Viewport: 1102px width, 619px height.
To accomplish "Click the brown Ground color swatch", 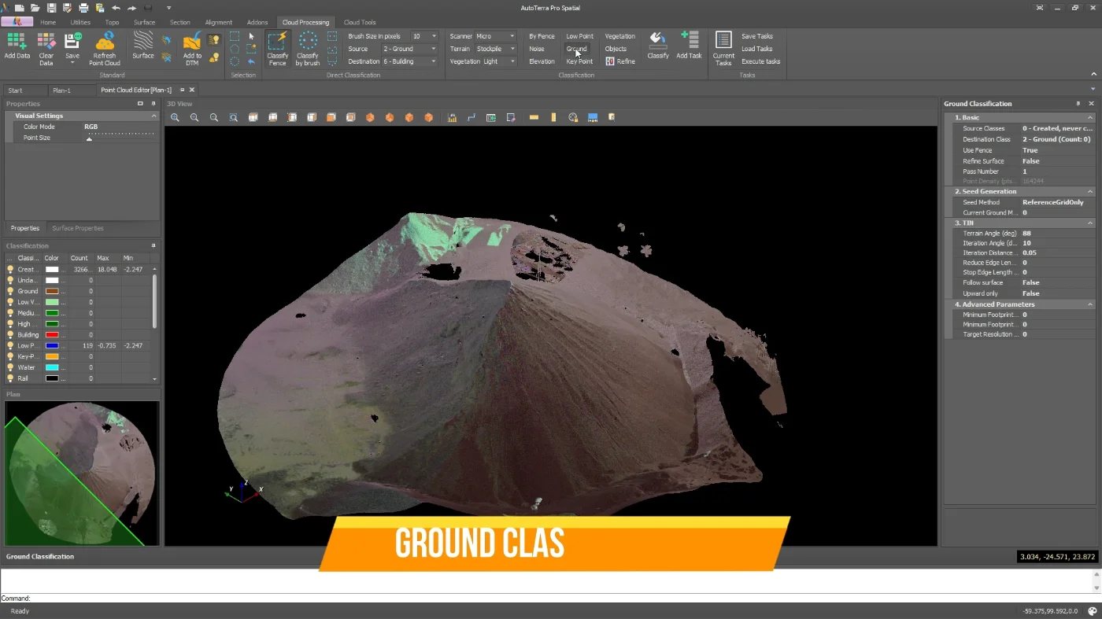I will pos(52,291).
